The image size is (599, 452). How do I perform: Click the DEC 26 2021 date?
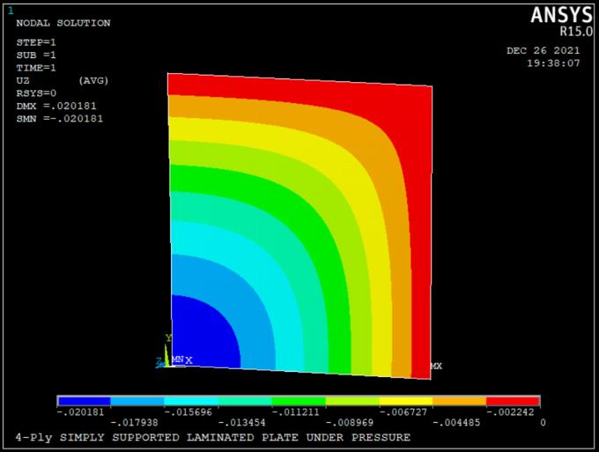(x=544, y=50)
